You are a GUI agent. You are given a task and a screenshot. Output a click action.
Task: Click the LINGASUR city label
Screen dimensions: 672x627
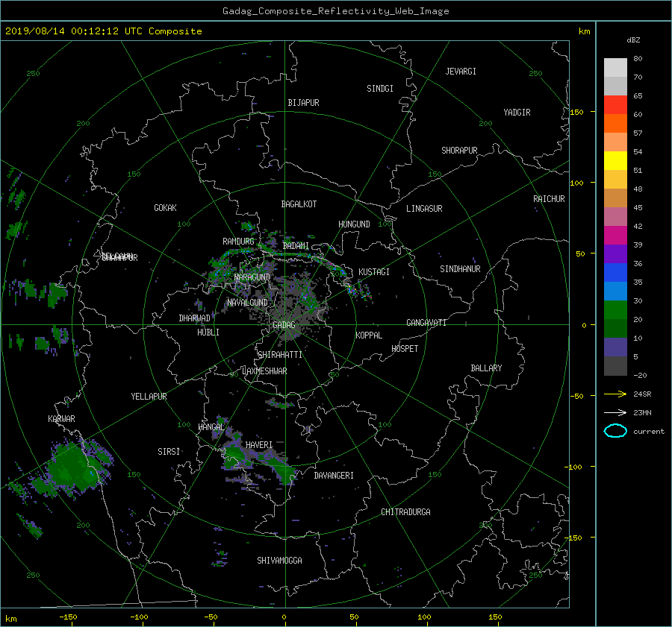point(424,209)
